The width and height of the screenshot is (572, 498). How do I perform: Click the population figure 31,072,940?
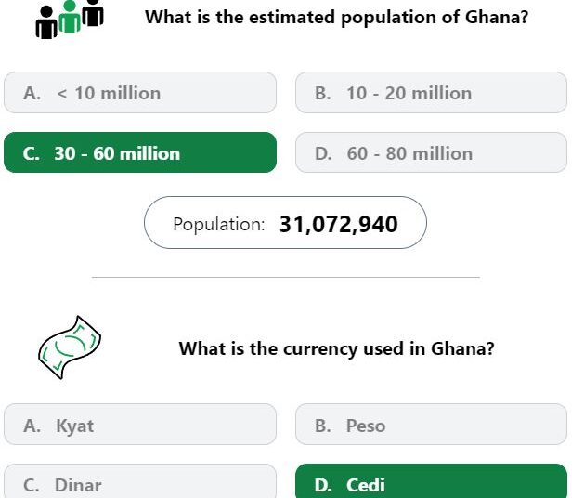(x=339, y=224)
